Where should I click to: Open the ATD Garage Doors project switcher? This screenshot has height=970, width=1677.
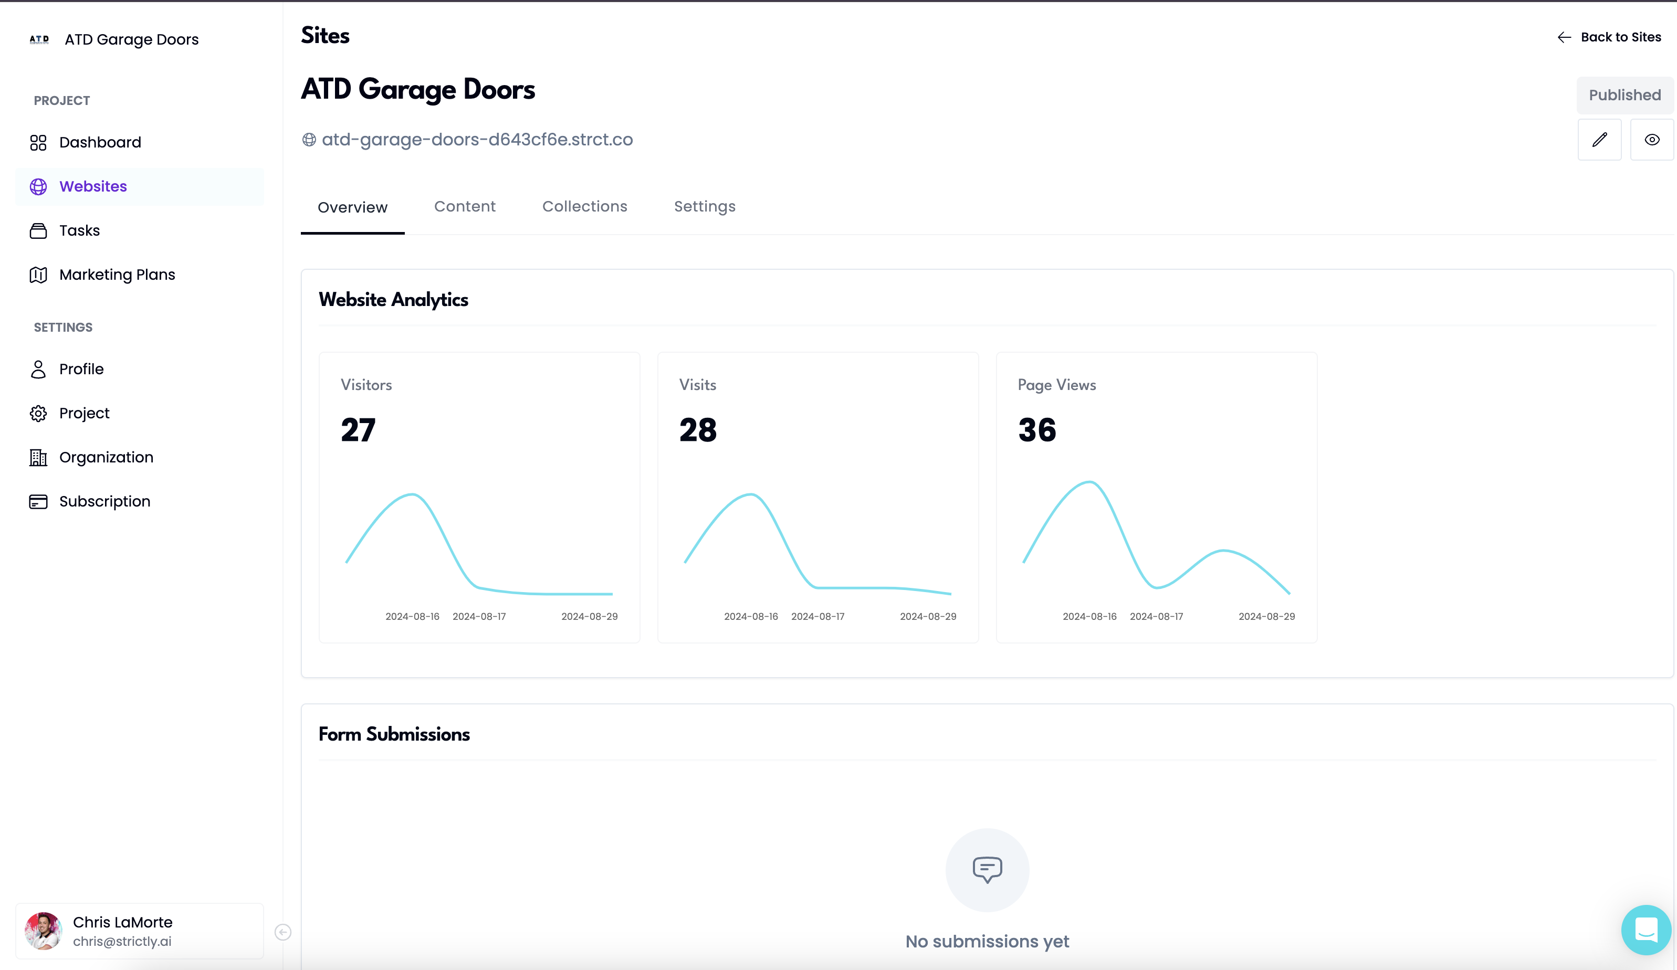pyautogui.click(x=131, y=40)
